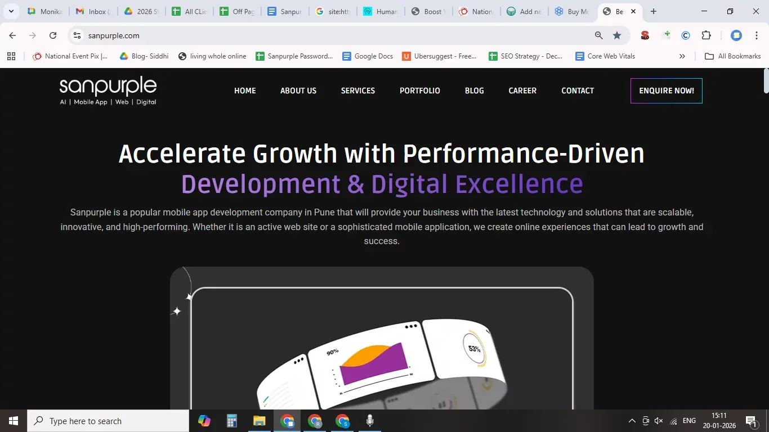This screenshot has height=432, width=769.
Task: Open PORTFOLIO menu item
Action: click(x=420, y=91)
